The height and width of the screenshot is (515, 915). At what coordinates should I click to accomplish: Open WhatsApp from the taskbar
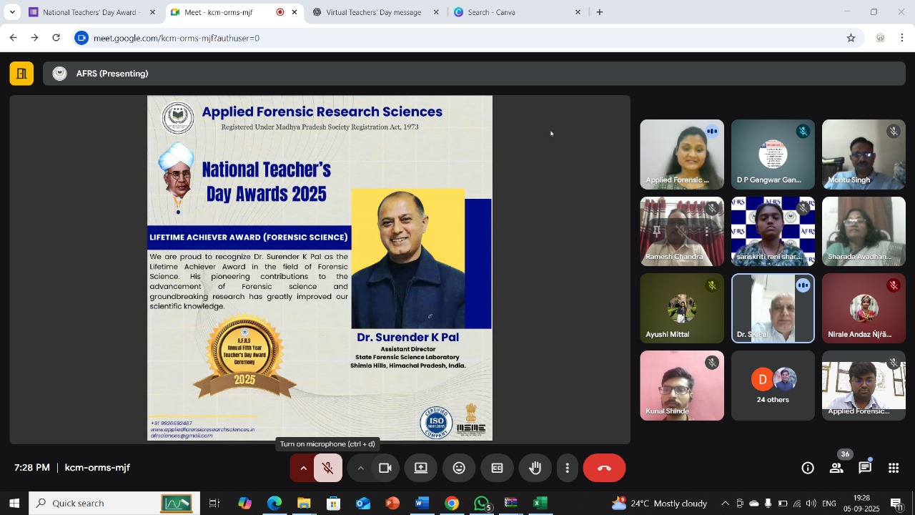click(x=482, y=504)
